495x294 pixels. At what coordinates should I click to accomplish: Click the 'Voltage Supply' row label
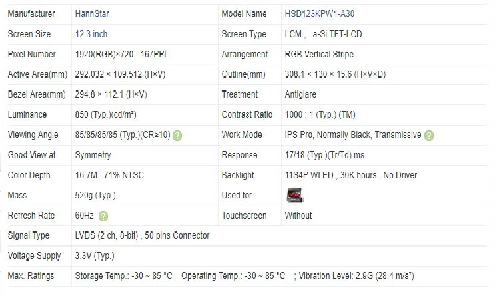click(34, 256)
